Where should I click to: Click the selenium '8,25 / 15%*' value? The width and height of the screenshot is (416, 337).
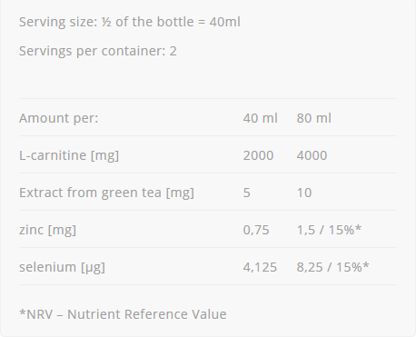333,267
